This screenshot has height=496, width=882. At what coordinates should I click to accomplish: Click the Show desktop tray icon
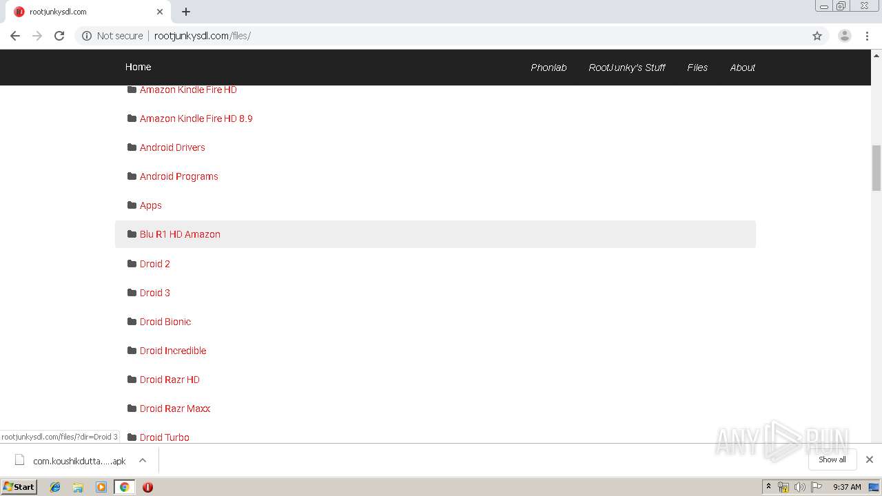tap(874, 487)
